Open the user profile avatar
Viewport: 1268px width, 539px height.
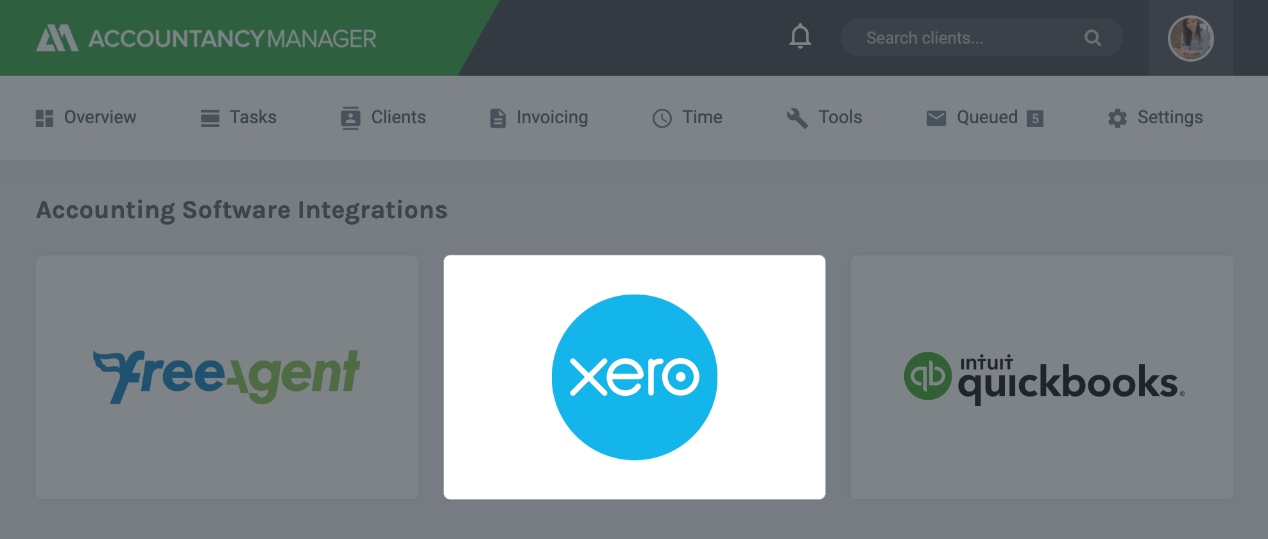1191,38
